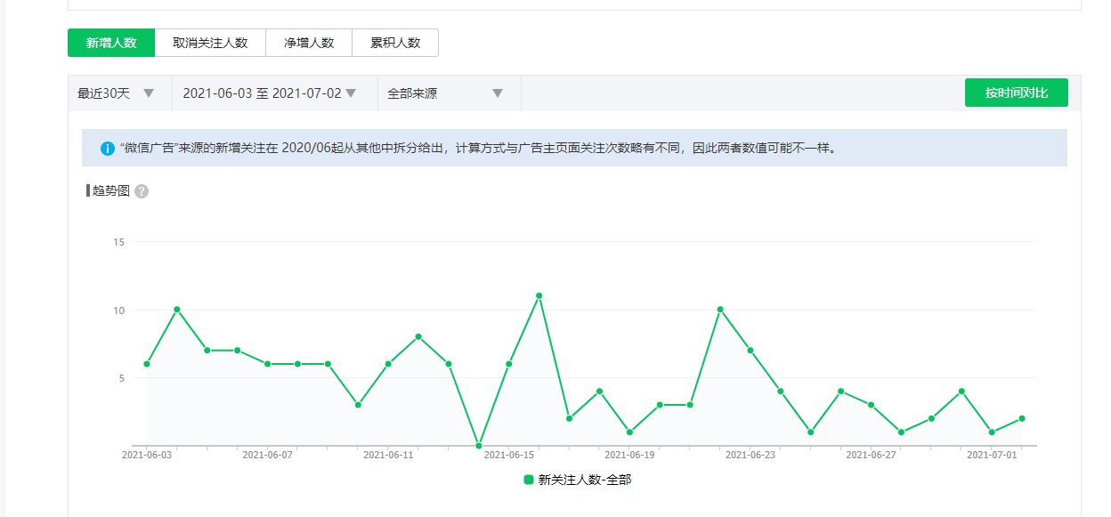
Task: Click the peak data point valued 11
Action: coord(539,295)
